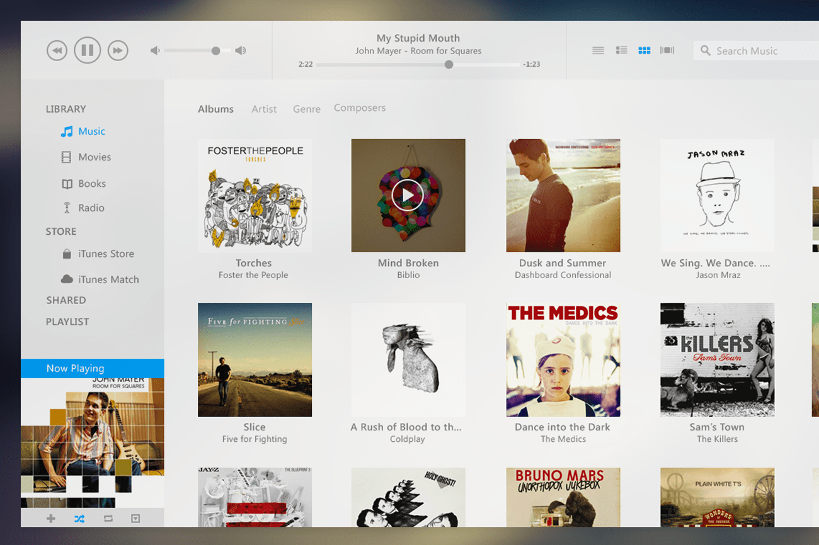
Task: Click the Dashboard Confessional artist name
Action: [563, 275]
